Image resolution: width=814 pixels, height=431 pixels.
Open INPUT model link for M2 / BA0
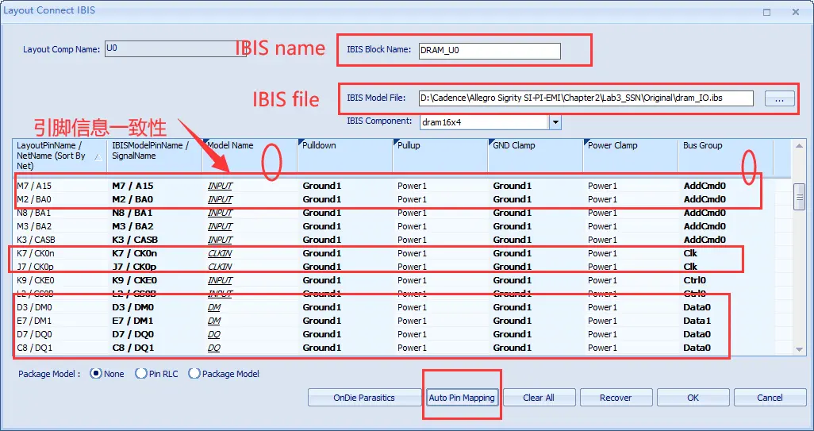(x=220, y=199)
